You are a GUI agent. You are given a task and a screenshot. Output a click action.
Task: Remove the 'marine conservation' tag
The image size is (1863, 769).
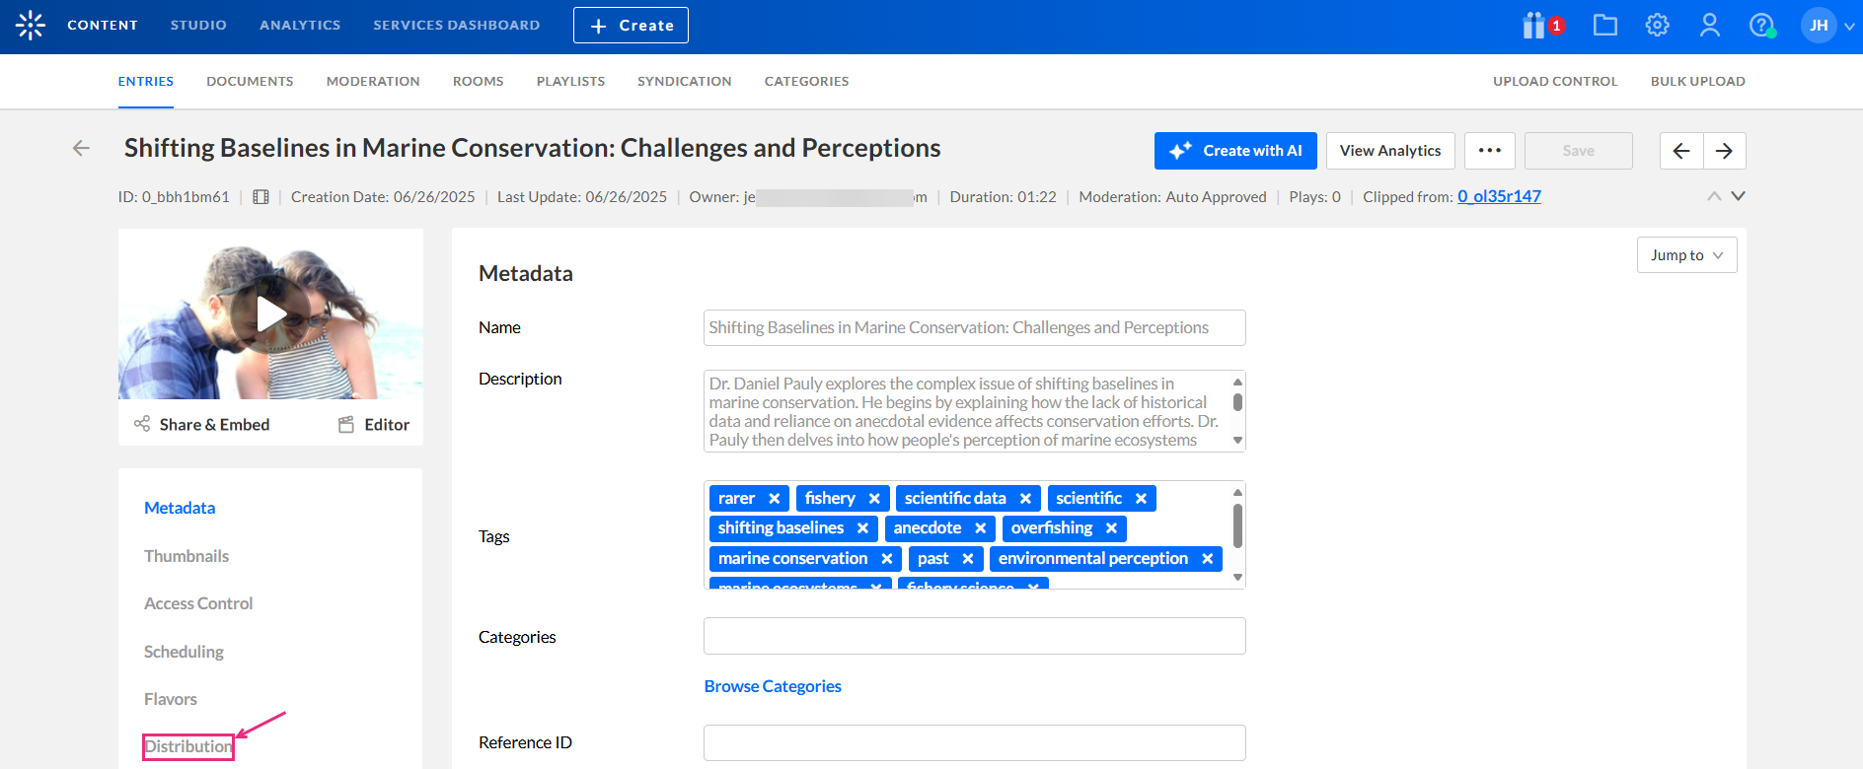click(x=887, y=559)
